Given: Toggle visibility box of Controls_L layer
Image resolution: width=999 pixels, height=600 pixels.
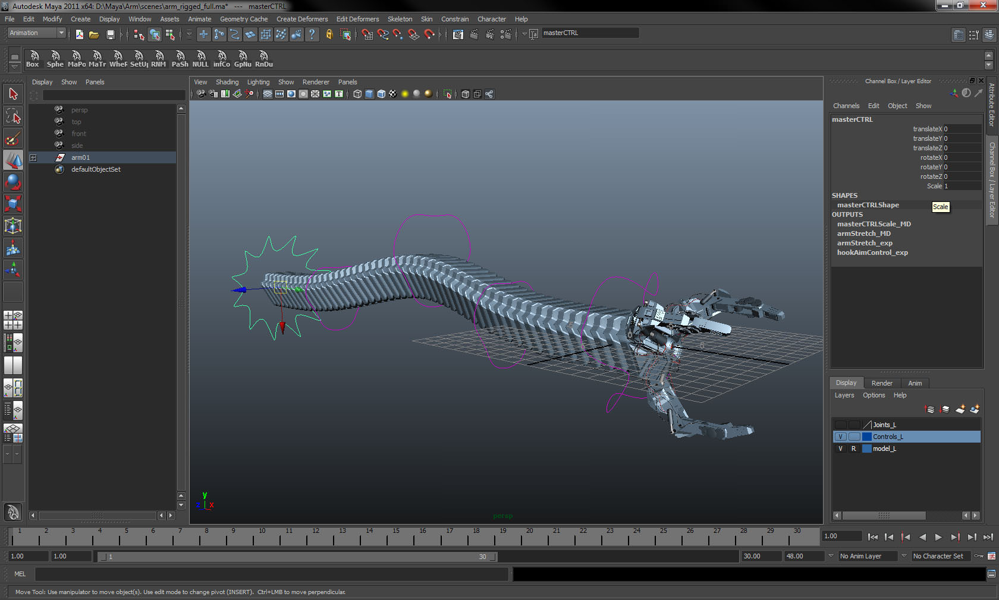Looking at the screenshot, I should [x=840, y=437].
